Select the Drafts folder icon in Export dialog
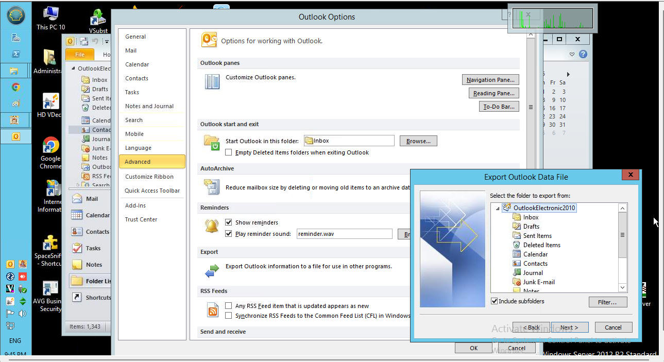664x362 pixels. 517,227
